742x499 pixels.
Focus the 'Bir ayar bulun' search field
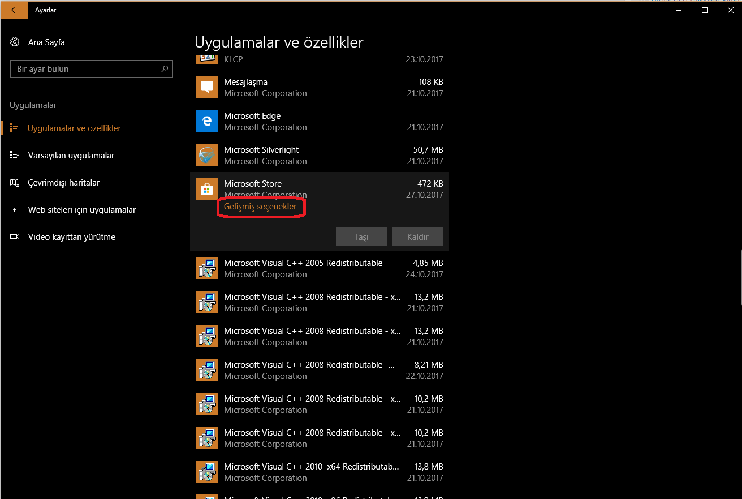pyautogui.click(x=92, y=69)
